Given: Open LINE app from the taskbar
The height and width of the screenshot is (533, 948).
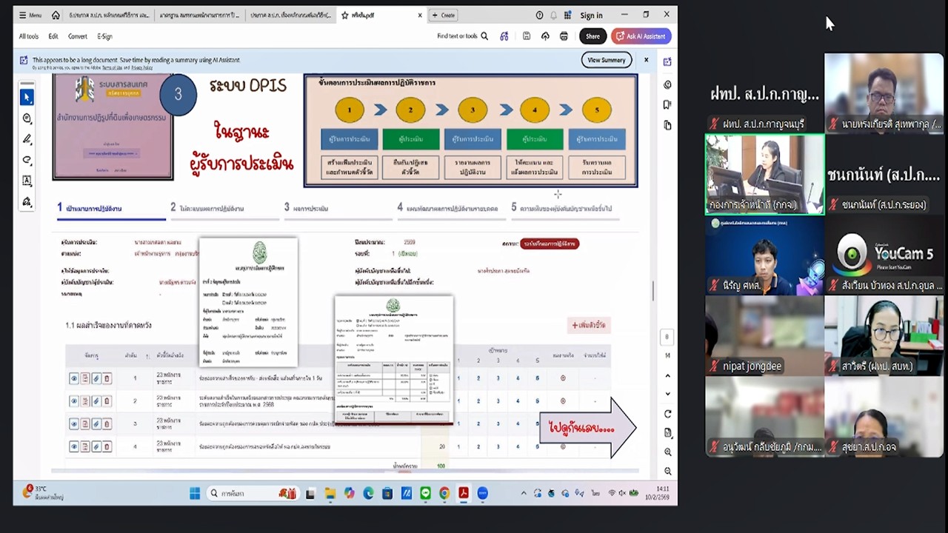Looking at the screenshot, I should 425,493.
